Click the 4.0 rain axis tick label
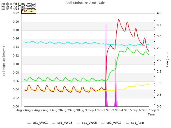The image size is (171, 128). [x=159, y=13]
